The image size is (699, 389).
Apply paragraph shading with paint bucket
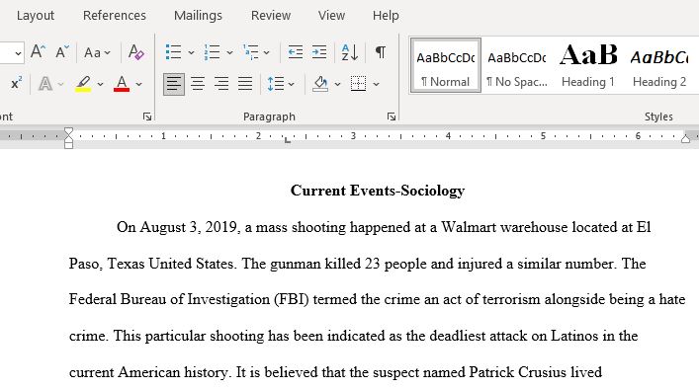tap(320, 84)
